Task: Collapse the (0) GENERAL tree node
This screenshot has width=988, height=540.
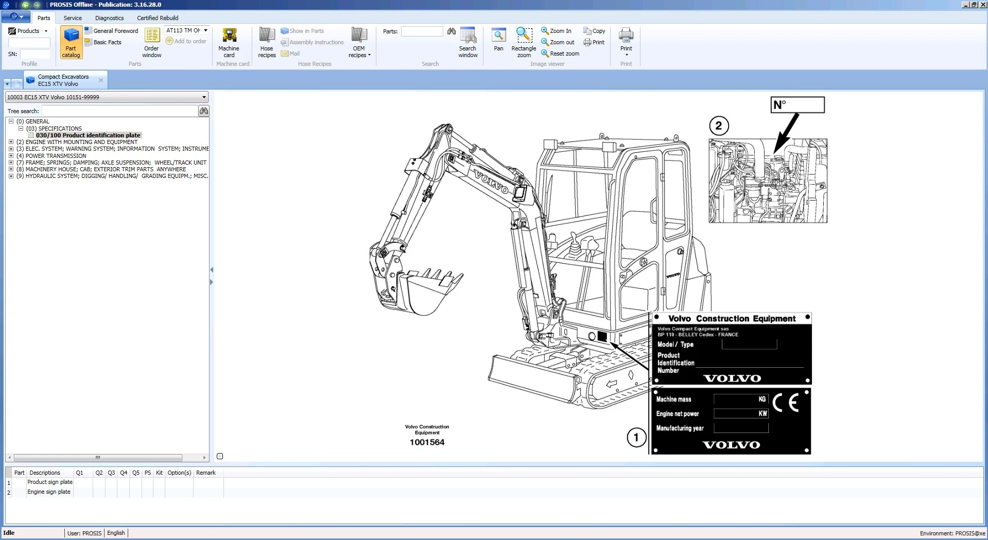Action: click(11, 121)
